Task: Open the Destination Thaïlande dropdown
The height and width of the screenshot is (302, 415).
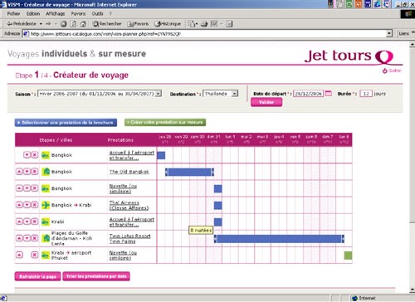Action: tap(220, 94)
